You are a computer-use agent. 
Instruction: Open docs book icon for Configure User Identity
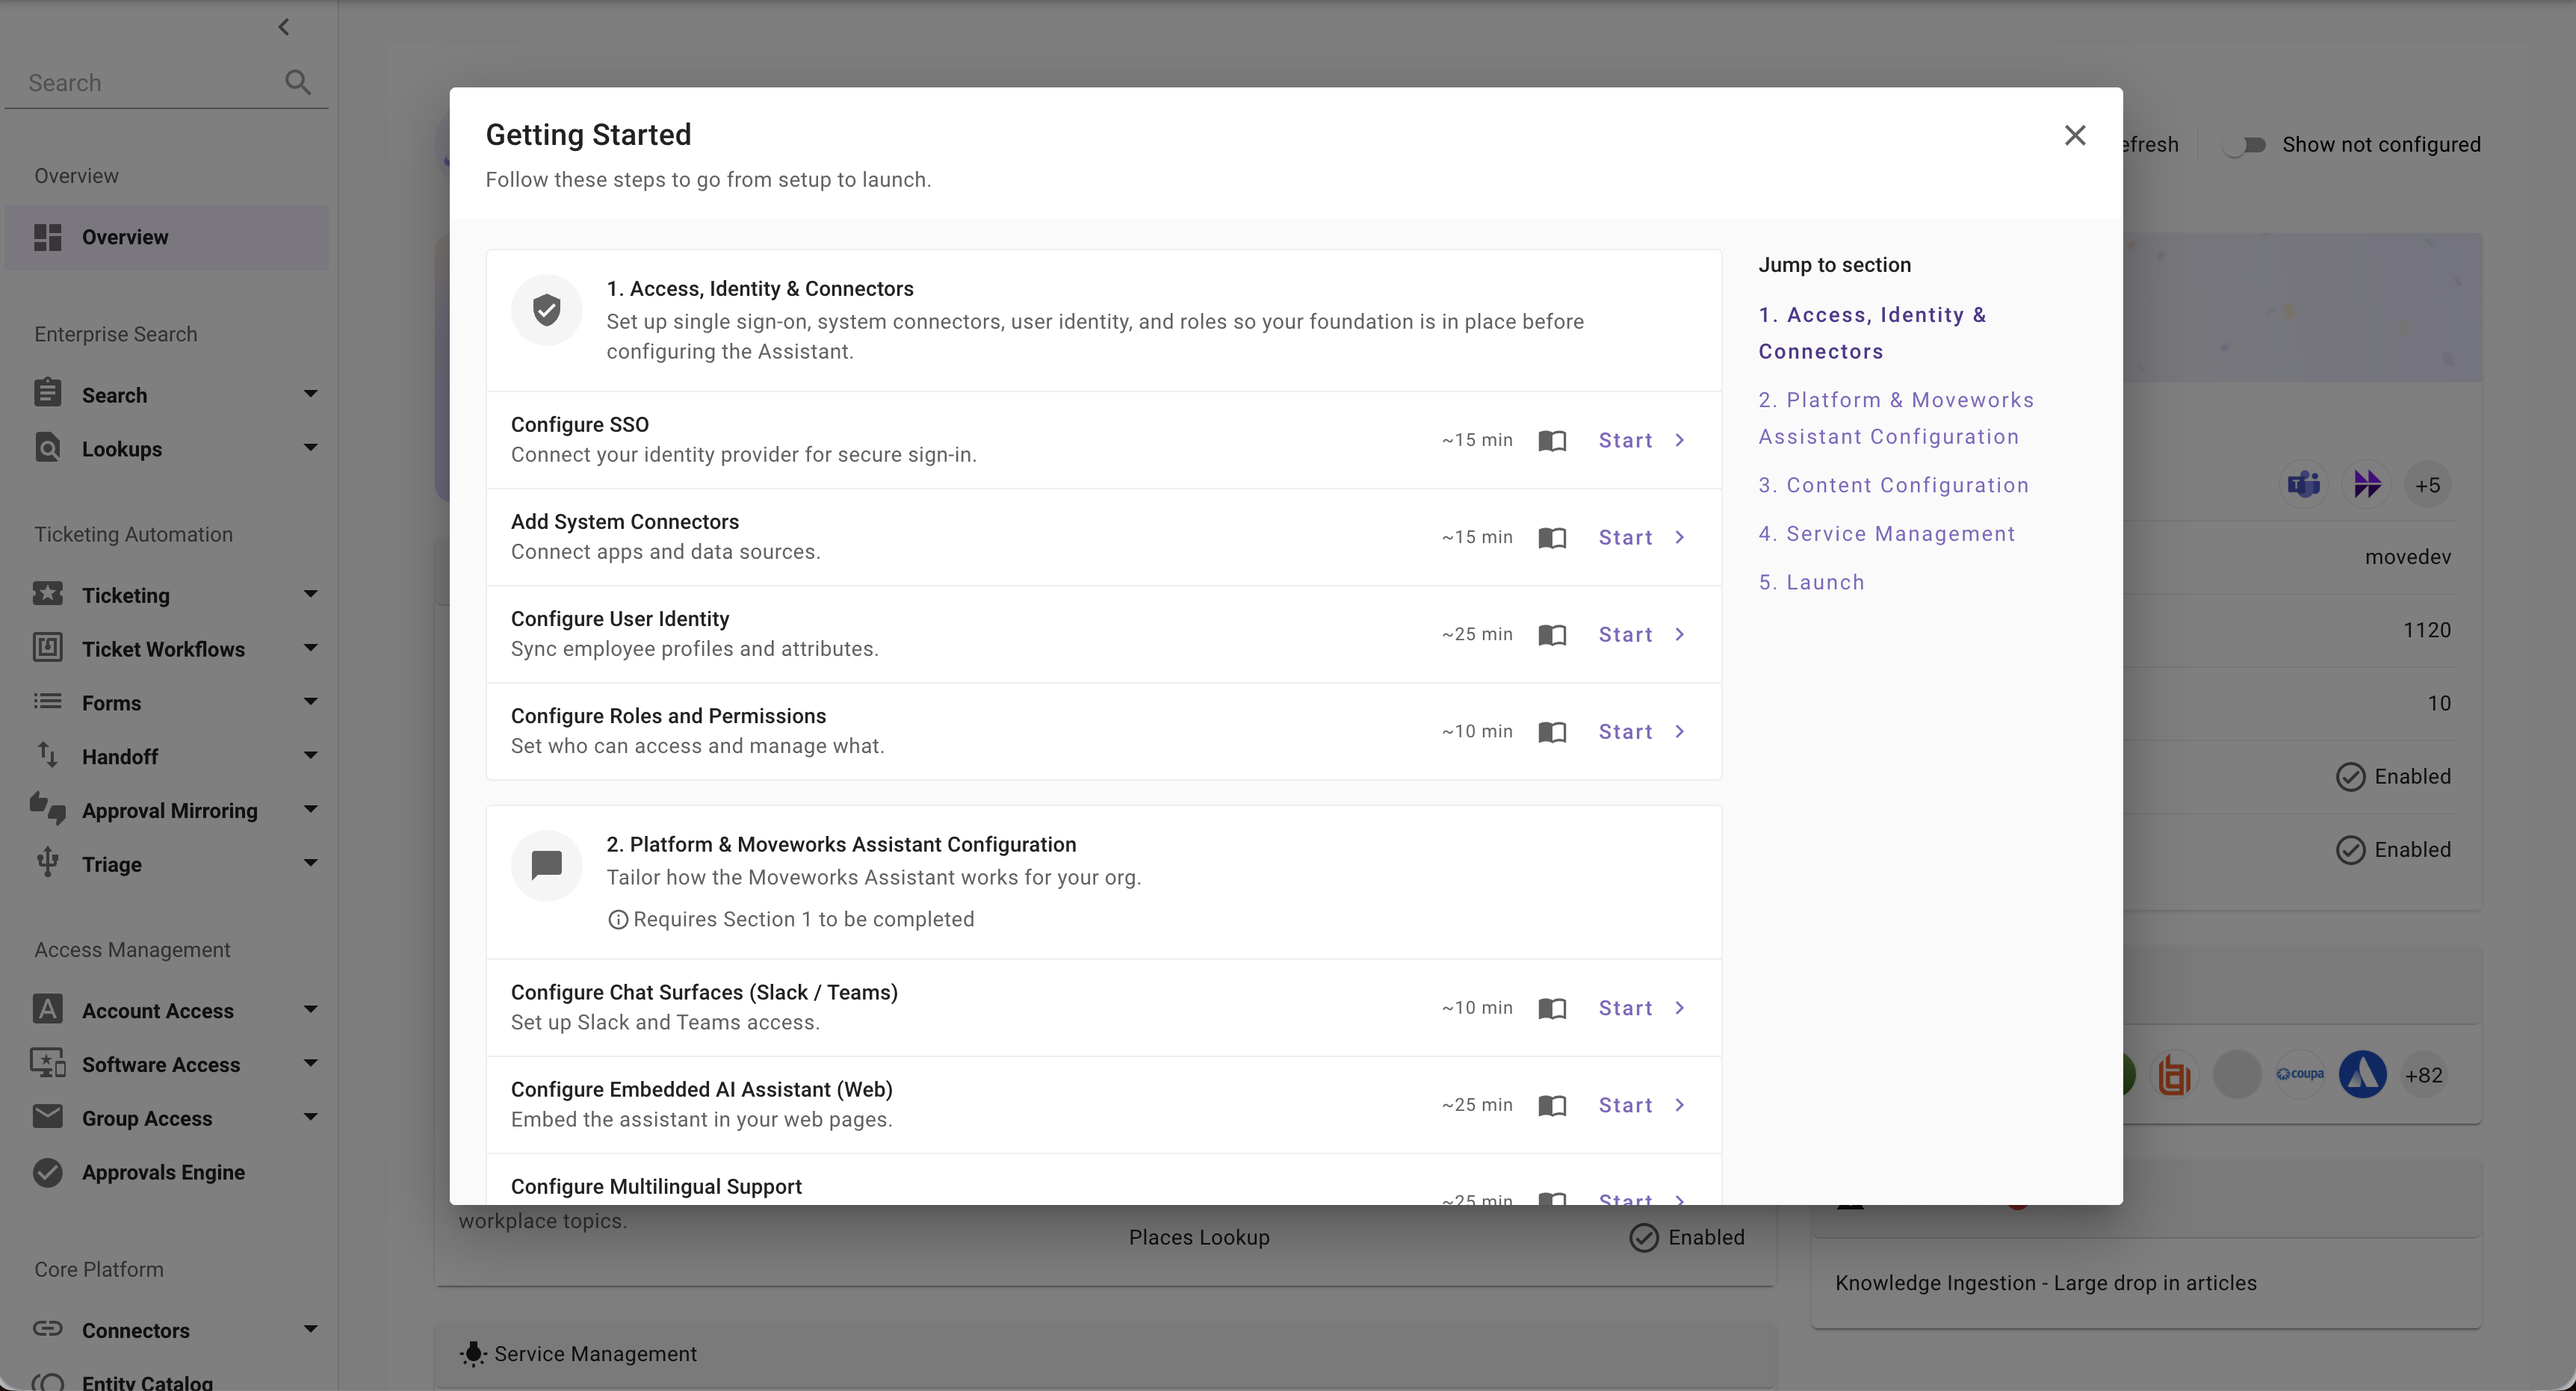(1552, 635)
